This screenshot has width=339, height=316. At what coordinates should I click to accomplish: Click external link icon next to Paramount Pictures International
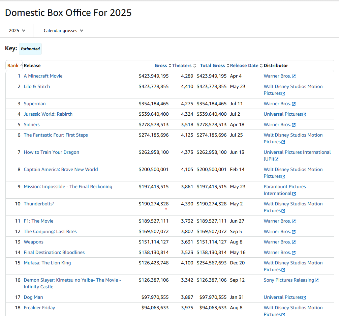pos(294,194)
